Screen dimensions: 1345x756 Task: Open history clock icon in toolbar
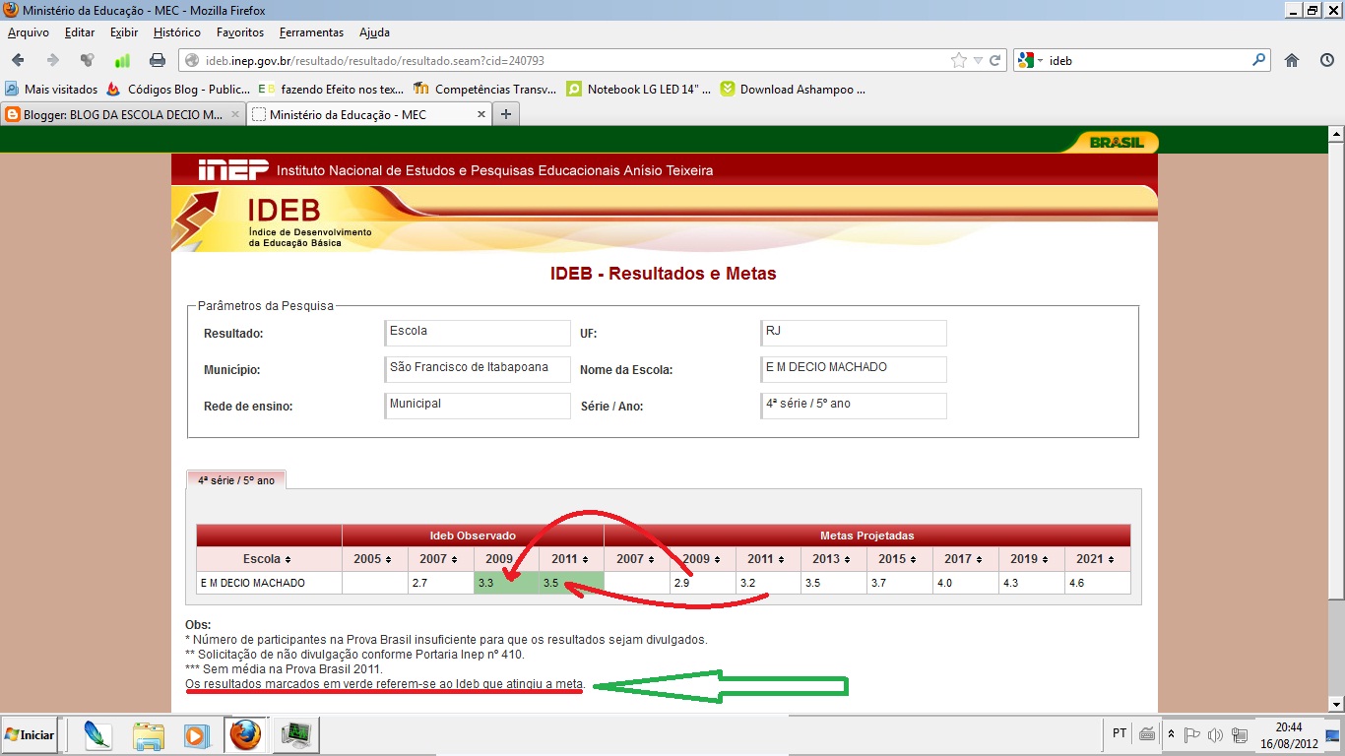coord(1326,60)
